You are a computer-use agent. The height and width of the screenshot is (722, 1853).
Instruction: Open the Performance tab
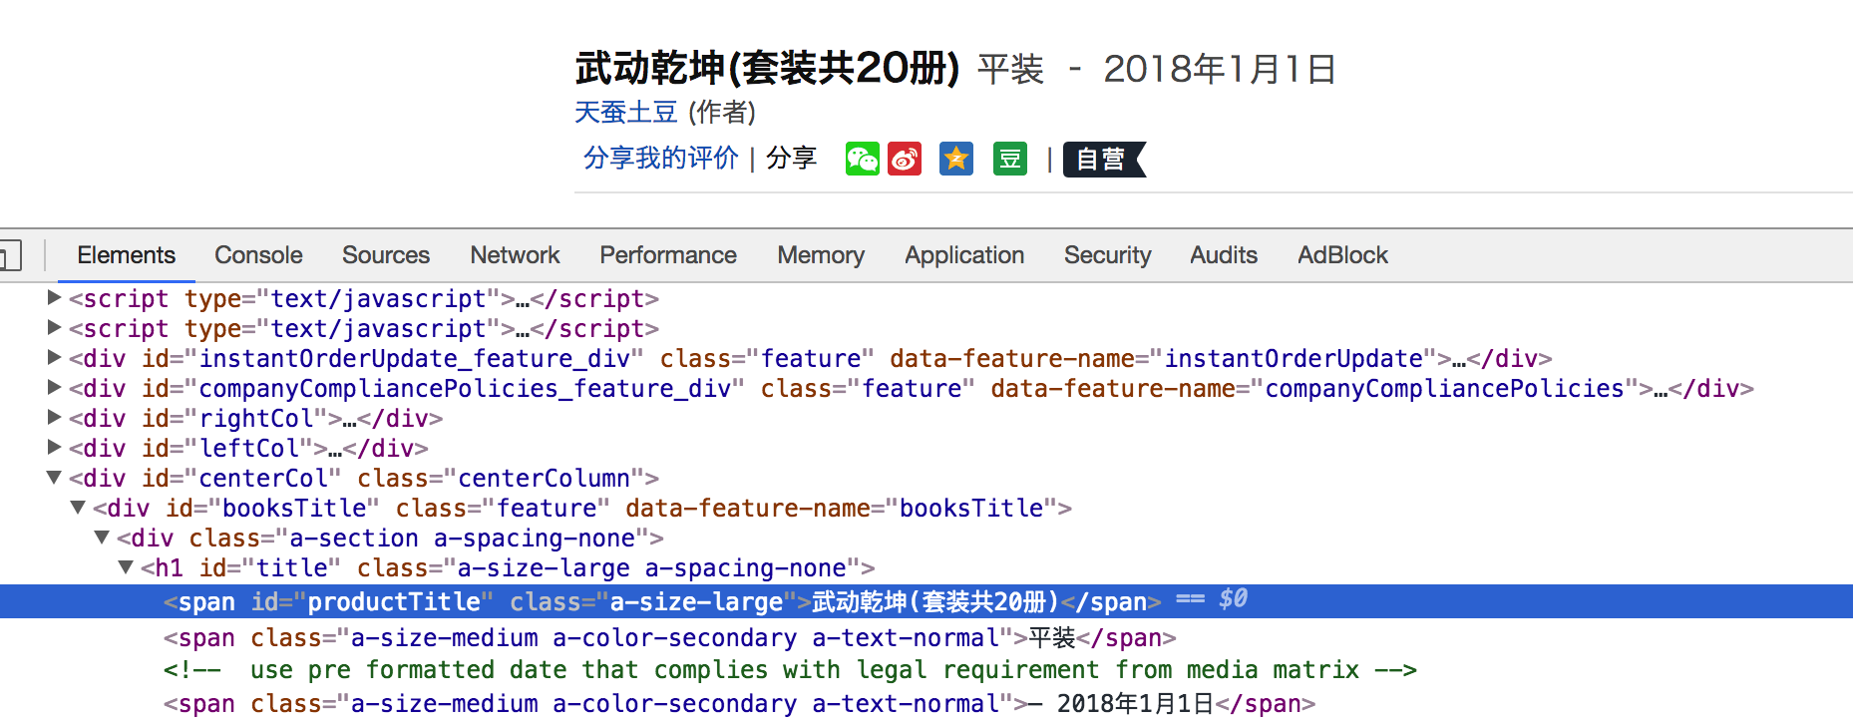coord(668,255)
